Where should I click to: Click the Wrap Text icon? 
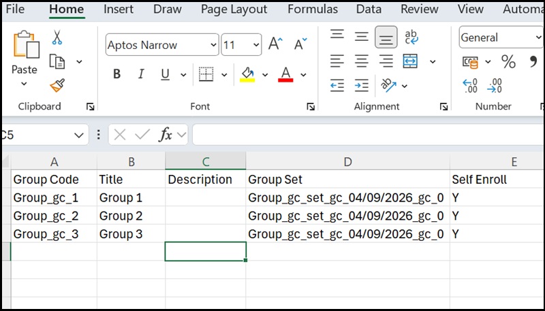tap(411, 37)
